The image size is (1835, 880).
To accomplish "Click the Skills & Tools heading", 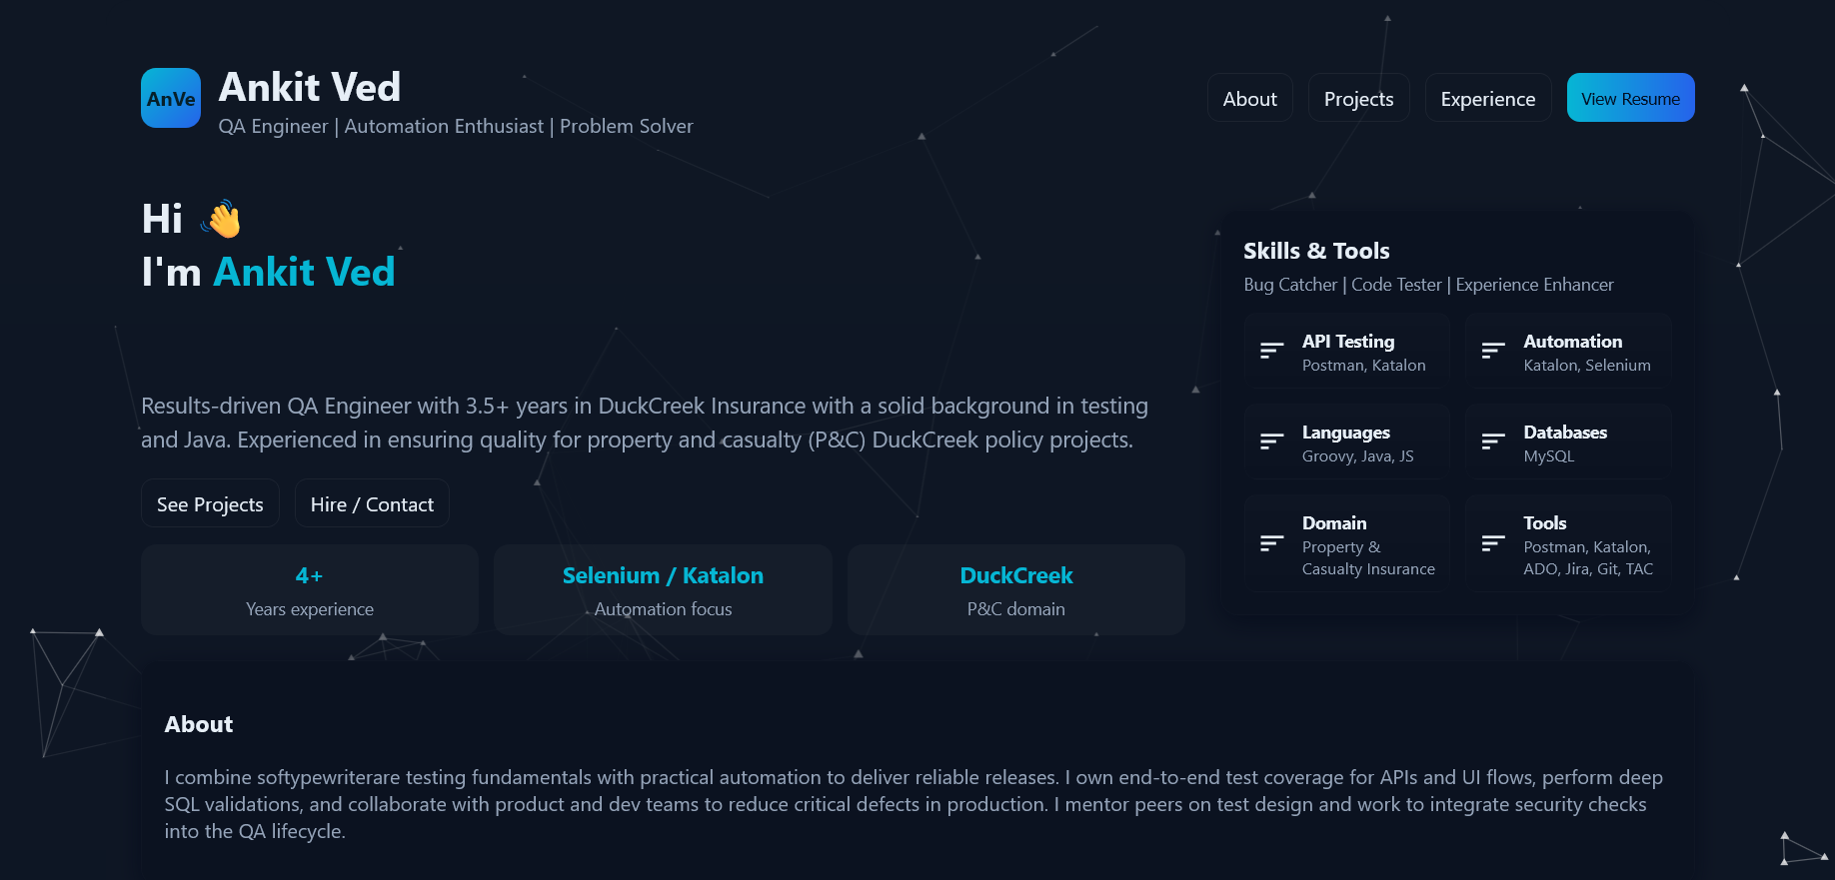I will tap(1316, 251).
